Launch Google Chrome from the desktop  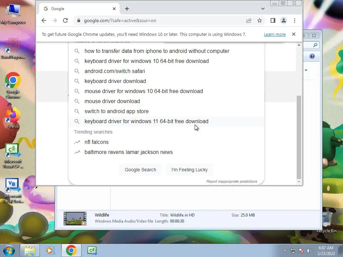[x=13, y=86]
